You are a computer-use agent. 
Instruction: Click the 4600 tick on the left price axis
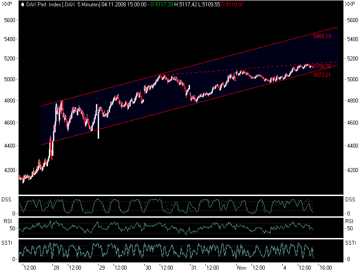(10, 123)
